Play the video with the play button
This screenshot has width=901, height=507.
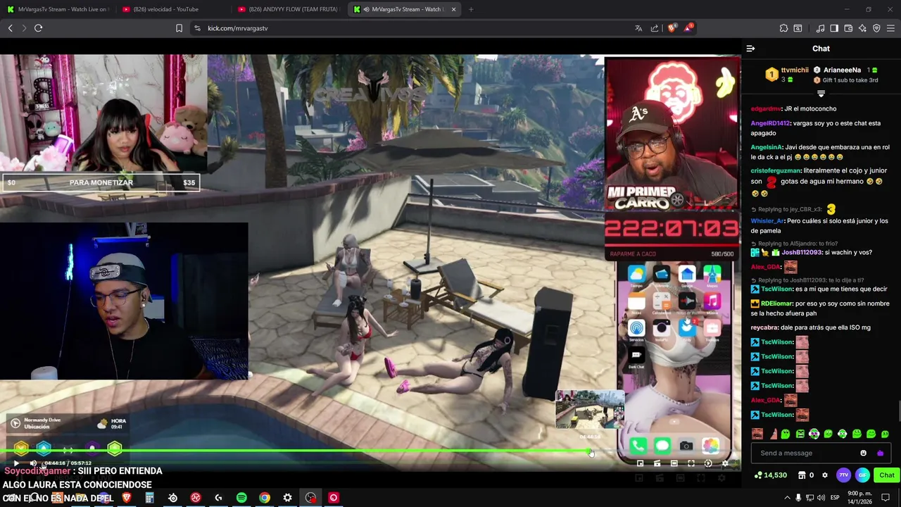pyautogui.click(x=15, y=463)
